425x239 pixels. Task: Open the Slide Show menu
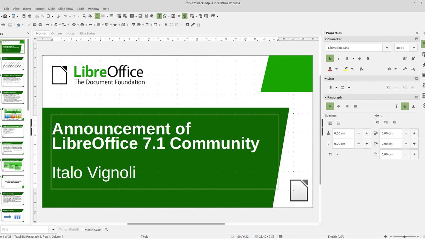tap(66, 8)
